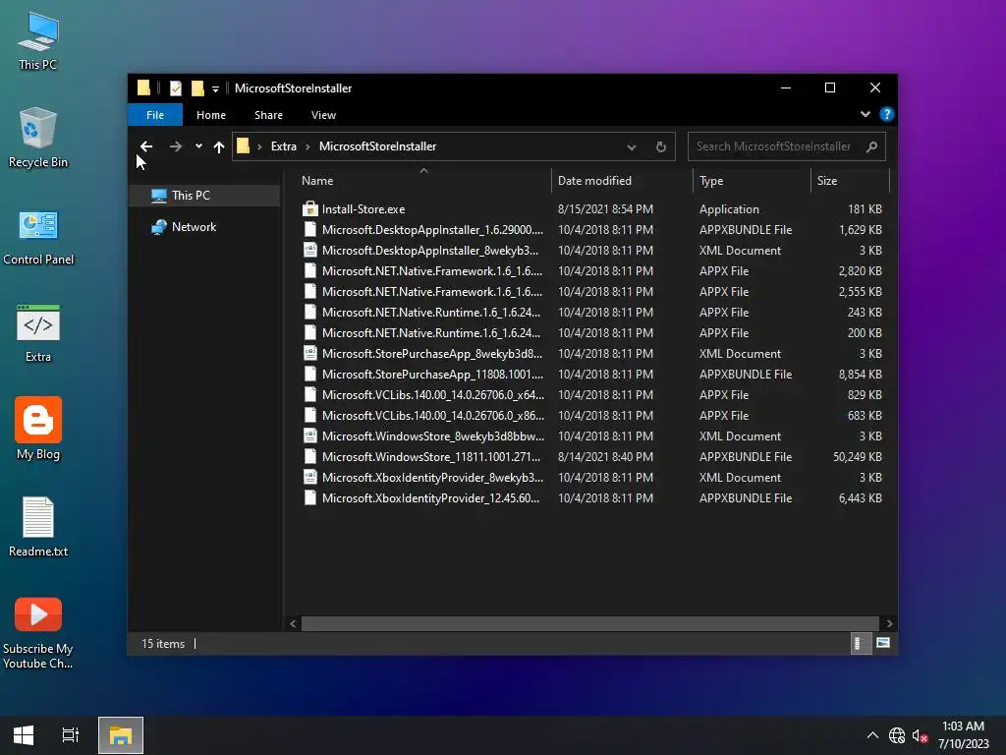Screen dimensions: 1006x755
Task: Click the Properties quick access icon
Action: pos(175,87)
